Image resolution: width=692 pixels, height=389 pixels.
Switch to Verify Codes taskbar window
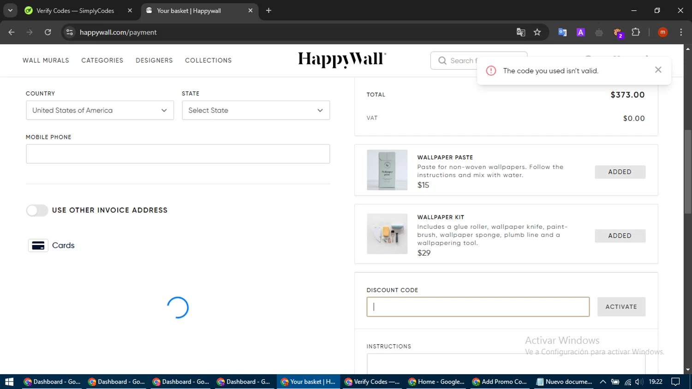click(372, 382)
